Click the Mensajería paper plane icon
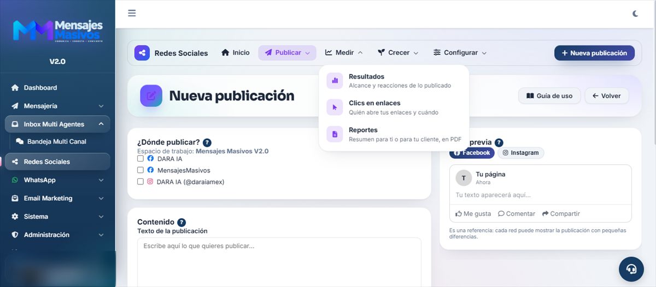 15,106
